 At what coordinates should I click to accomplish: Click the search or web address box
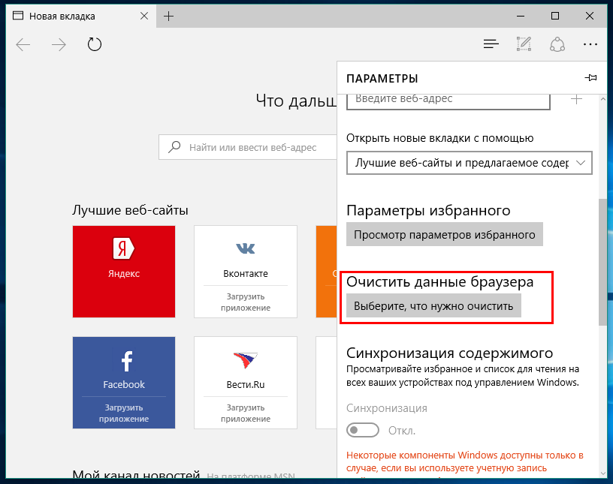248,147
